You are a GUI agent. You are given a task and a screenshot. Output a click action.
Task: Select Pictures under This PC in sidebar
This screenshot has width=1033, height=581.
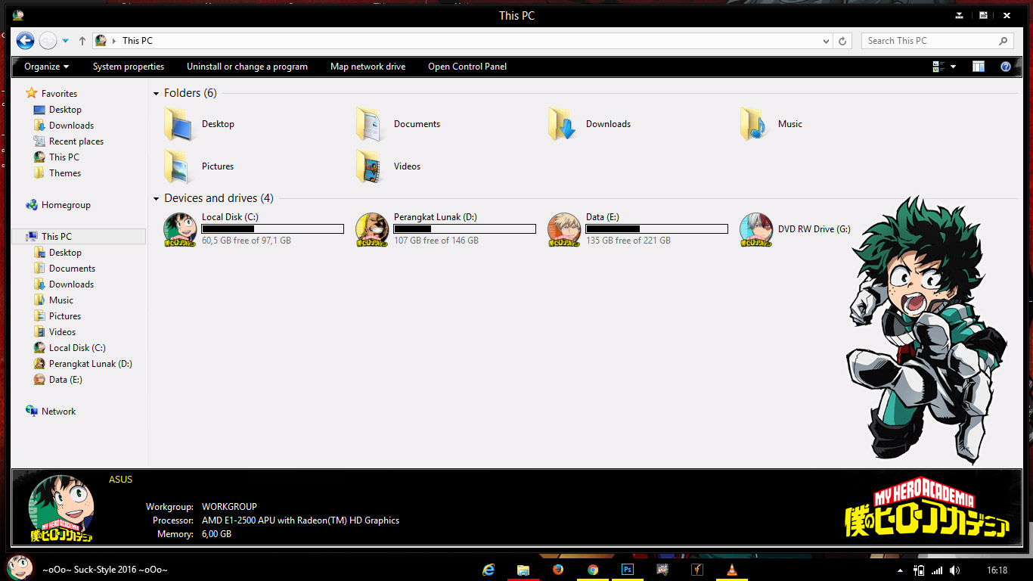65,316
